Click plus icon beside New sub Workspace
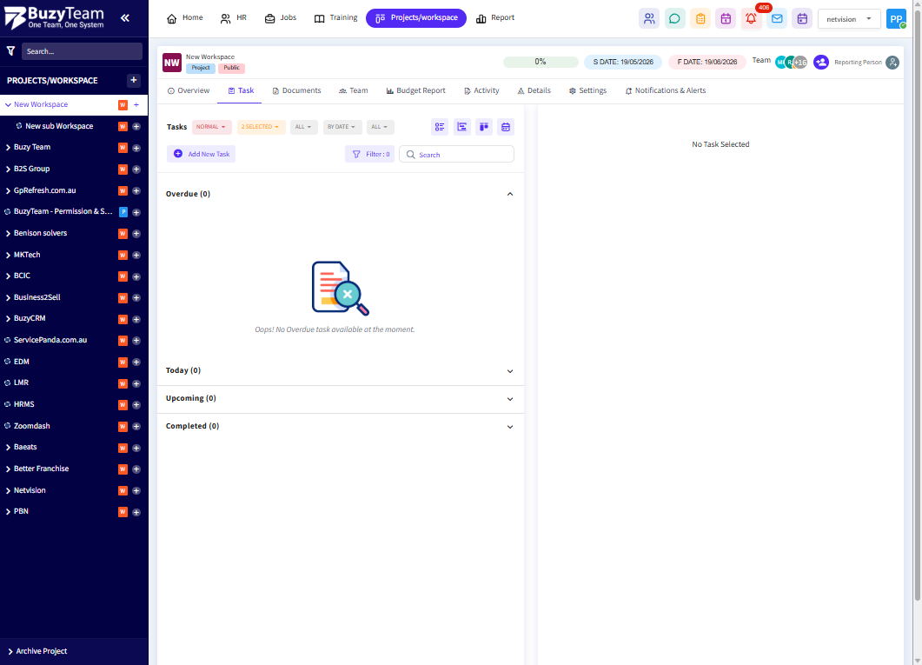 pyautogui.click(x=136, y=126)
